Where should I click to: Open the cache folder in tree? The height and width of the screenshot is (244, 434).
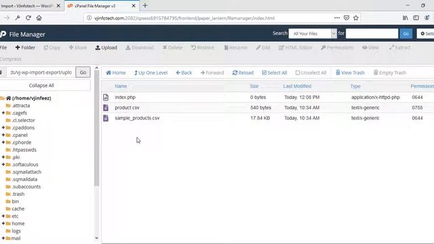18,209
